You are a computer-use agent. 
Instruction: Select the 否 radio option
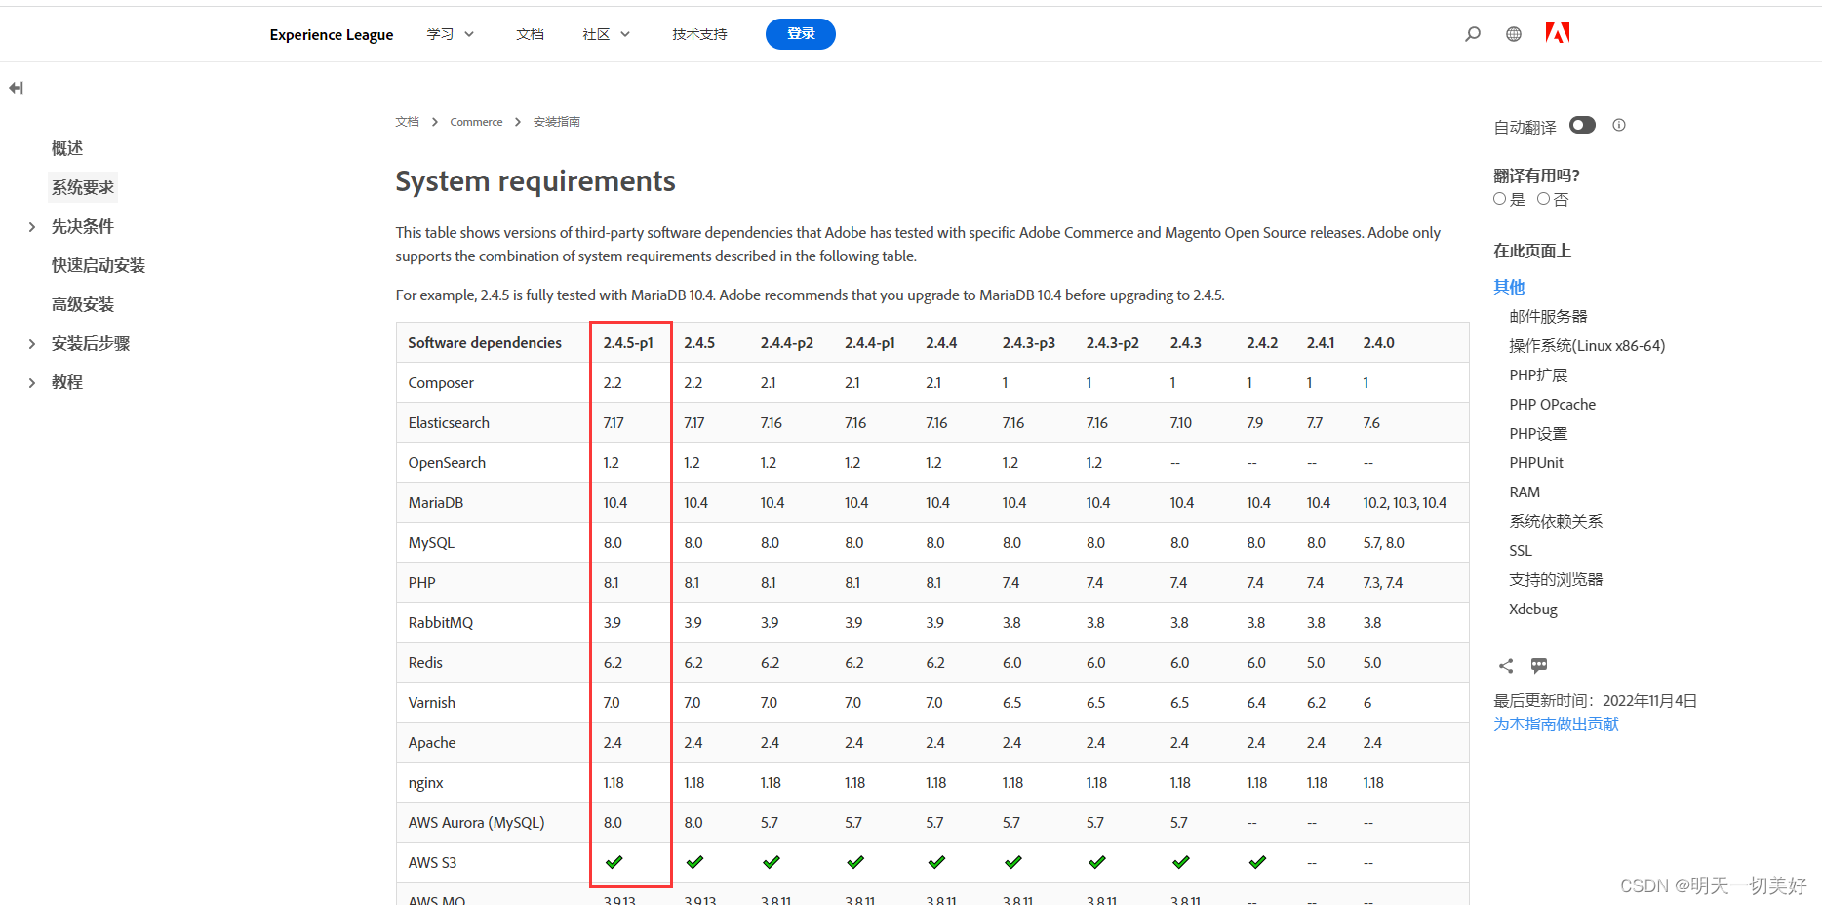click(1544, 199)
